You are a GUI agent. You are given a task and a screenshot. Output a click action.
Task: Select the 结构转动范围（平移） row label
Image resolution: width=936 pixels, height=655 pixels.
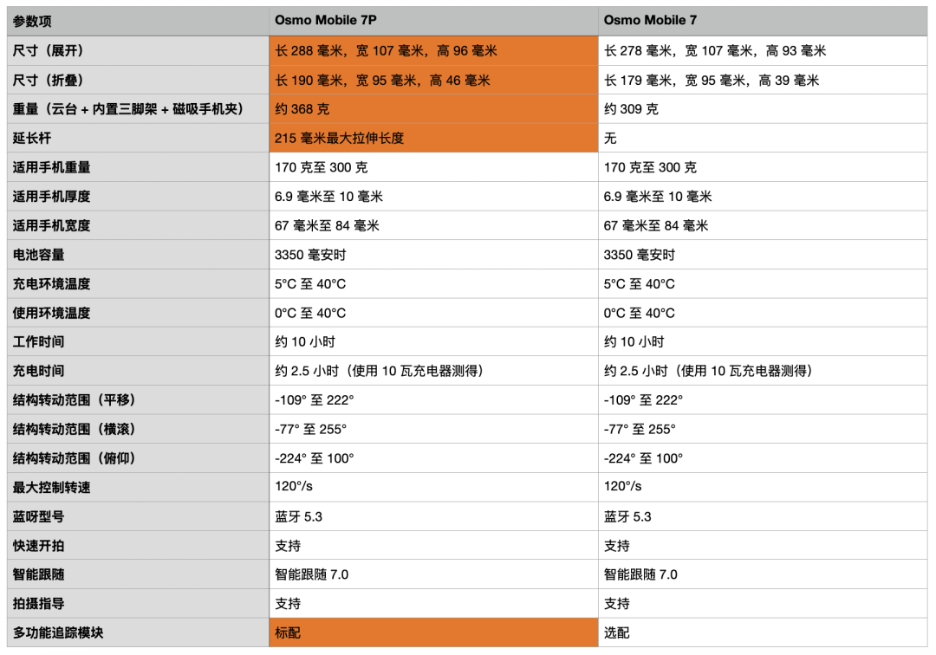tap(138, 400)
